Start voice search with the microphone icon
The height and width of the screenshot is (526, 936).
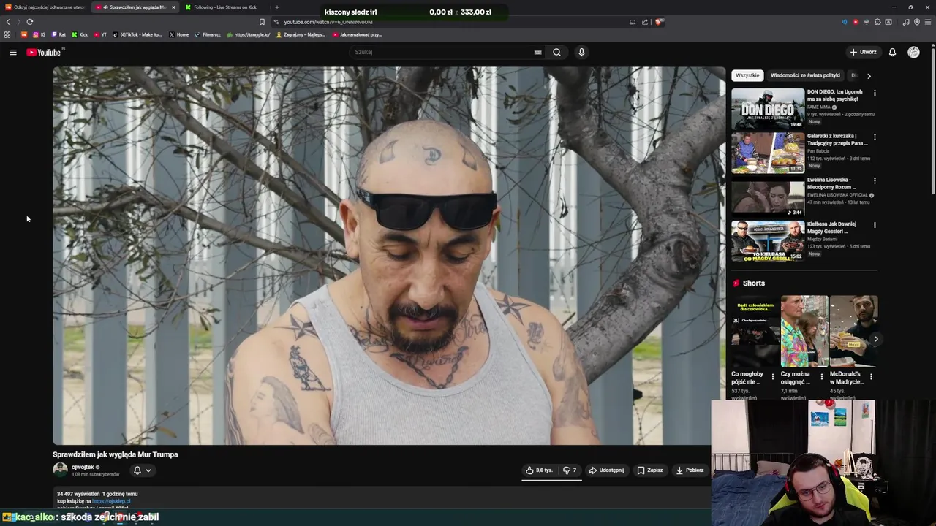pos(581,52)
